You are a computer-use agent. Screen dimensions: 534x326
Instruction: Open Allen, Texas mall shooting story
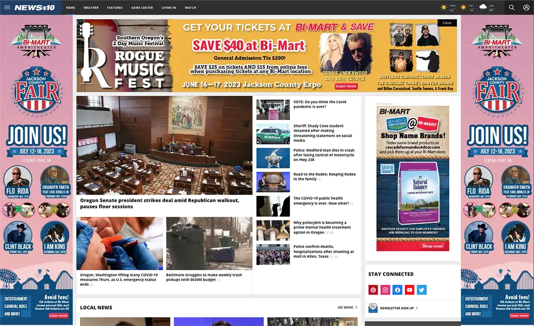[x=323, y=251]
